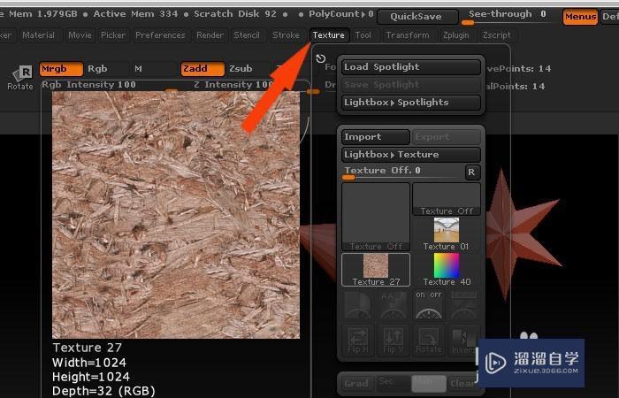The width and height of the screenshot is (619, 398).
Task: Select the Texture 01 thumbnail
Action: [x=446, y=234]
